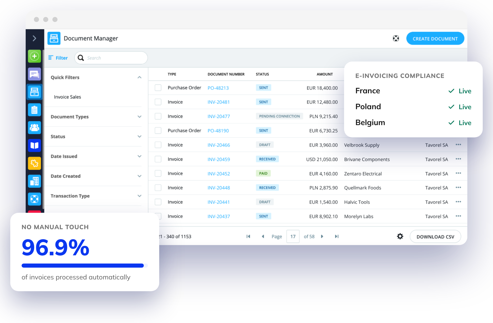Select checkbox for PO-48213 row
The image size is (493, 323).
158,88
